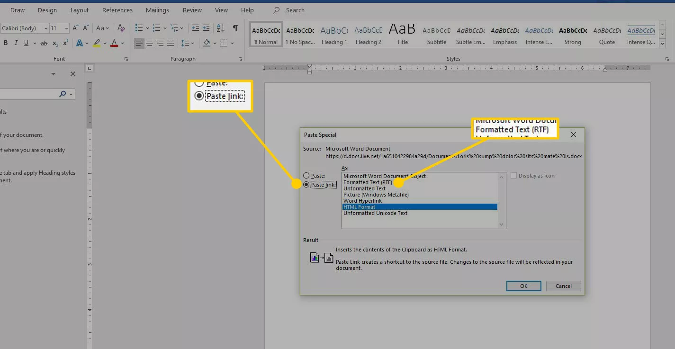The height and width of the screenshot is (349, 675).
Task: Expand the borders dropdown arrow
Action: tap(232, 43)
